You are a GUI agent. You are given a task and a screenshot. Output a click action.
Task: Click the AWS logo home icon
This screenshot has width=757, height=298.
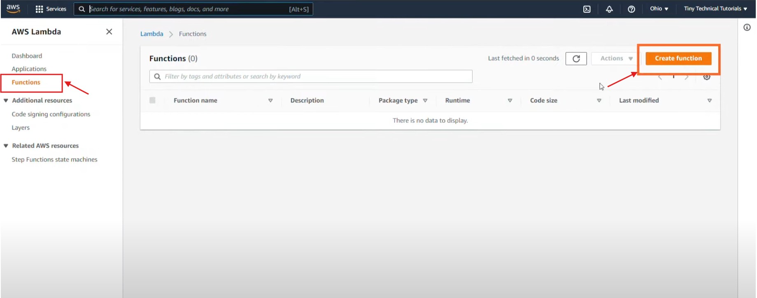(13, 9)
